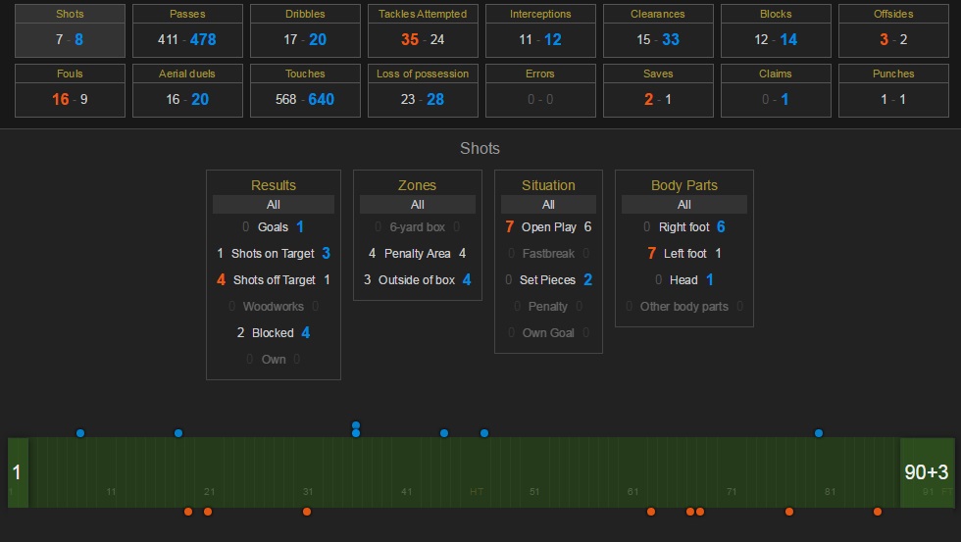Select the first blue shot marker on timeline

pyautogui.click(x=80, y=433)
